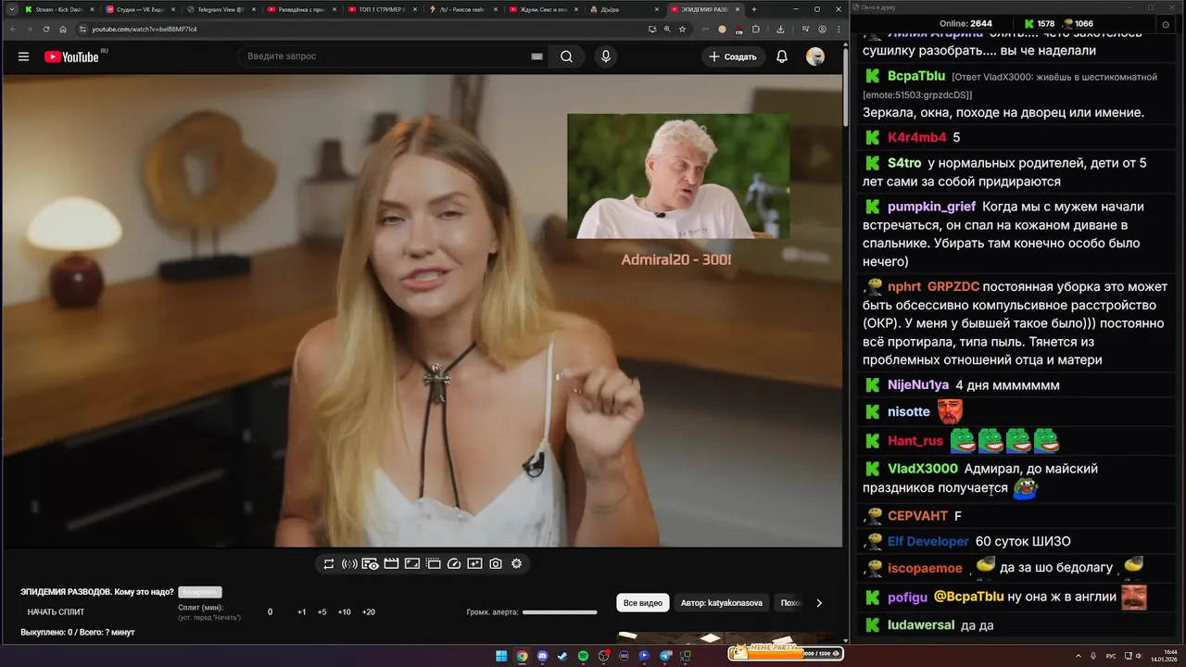
Task: Click the main video player area
Action: pos(423,311)
